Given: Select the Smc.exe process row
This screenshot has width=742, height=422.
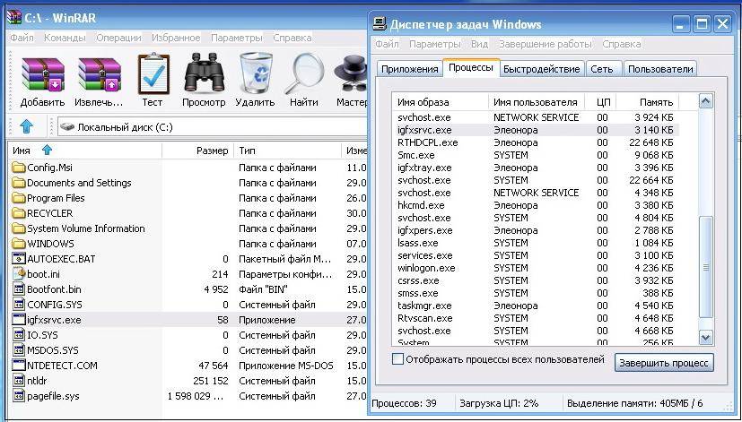Looking at the screenshot, I should pyautogui.click(x=536, y=155).
